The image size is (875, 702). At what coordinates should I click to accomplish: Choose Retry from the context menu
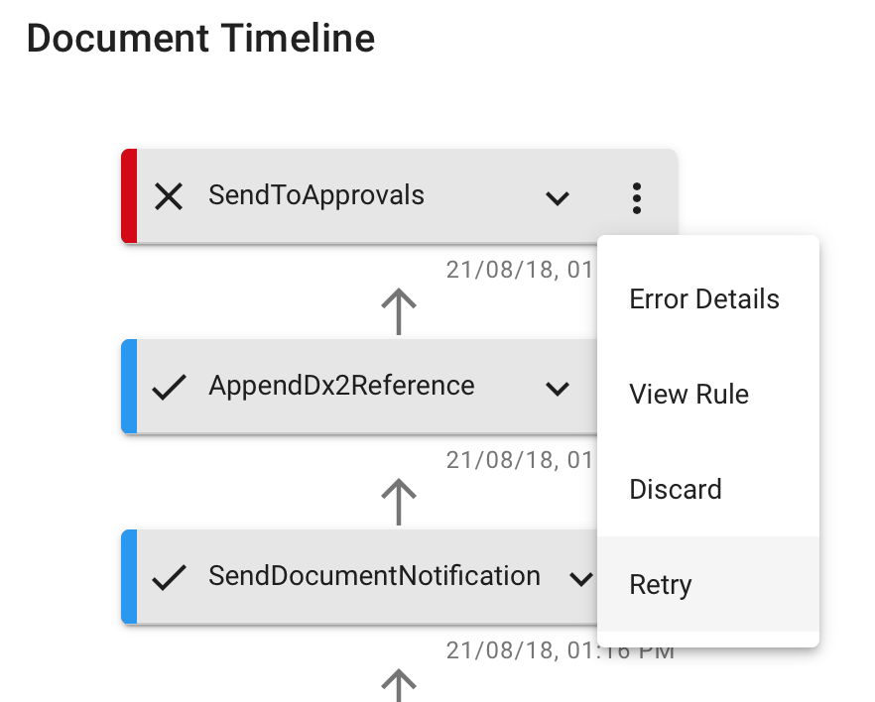click(660, 584)
